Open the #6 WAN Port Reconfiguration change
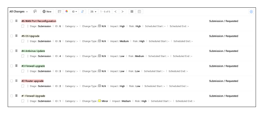 pyautogui.click(x=39, y=21)
